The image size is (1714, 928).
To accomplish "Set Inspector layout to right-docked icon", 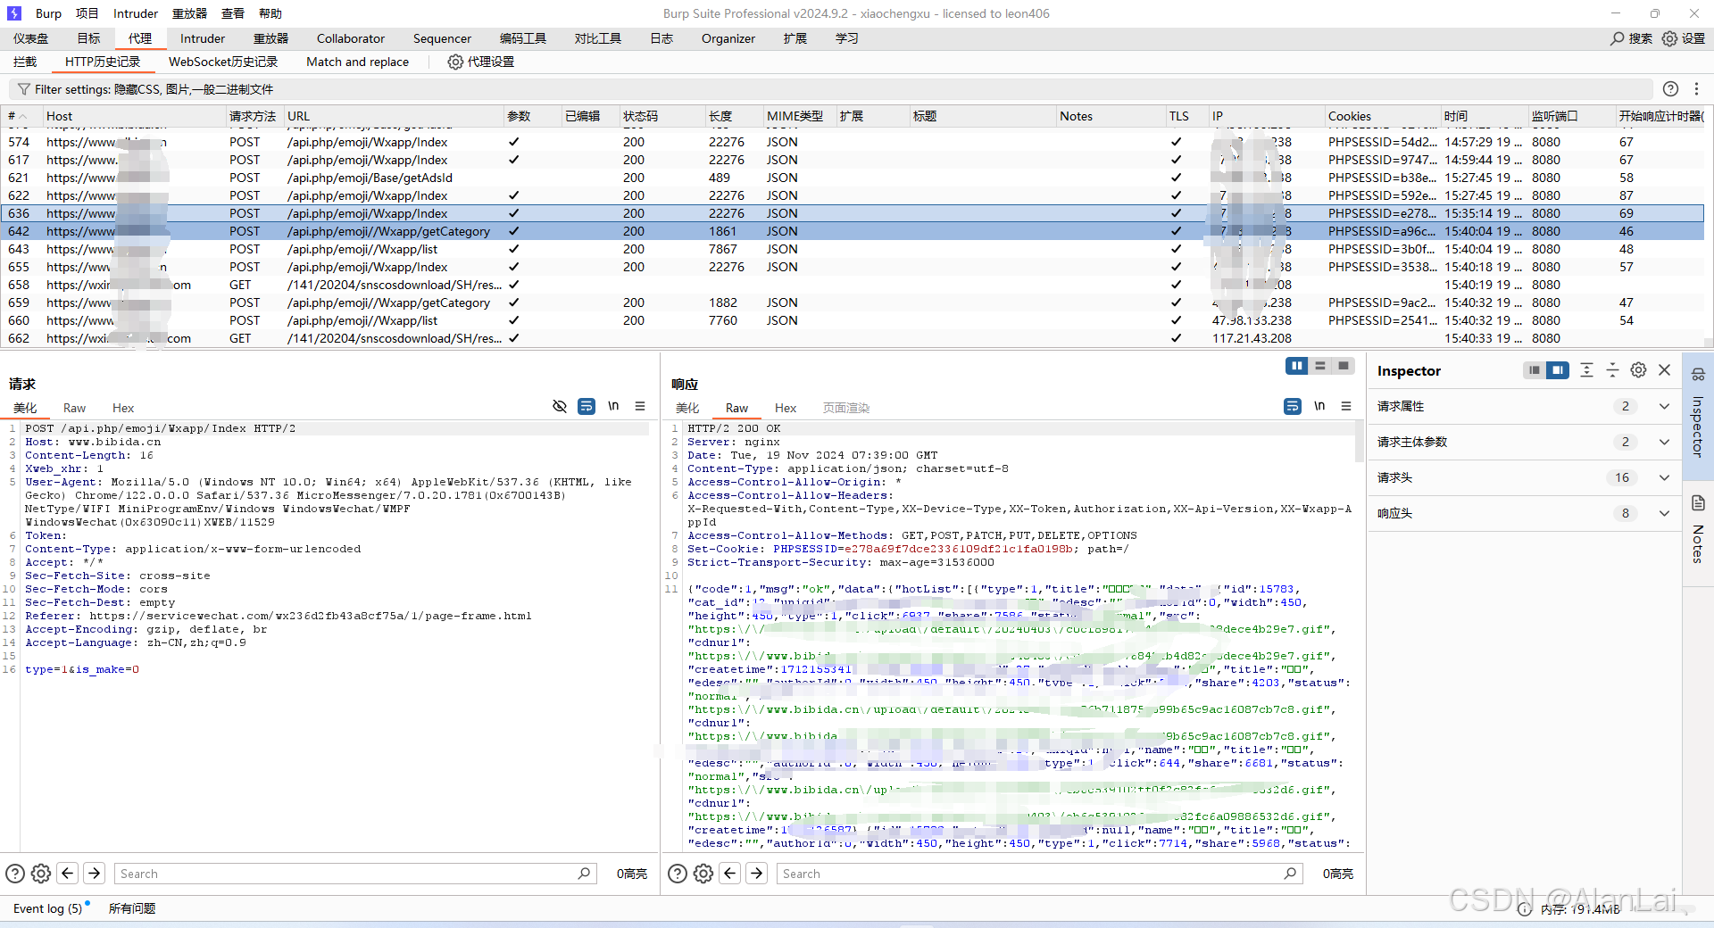I will pos(1558,370).
